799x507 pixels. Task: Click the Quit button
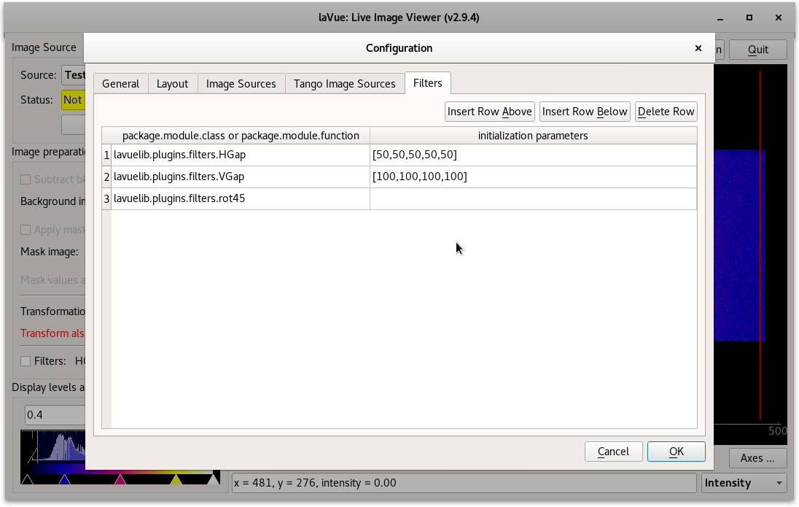point(757,49)
